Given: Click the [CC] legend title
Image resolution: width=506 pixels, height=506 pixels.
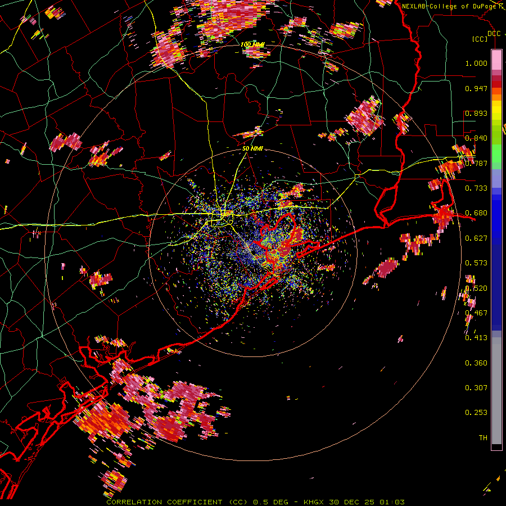Looking at the screenshot, I should click(x=480, y=39).
